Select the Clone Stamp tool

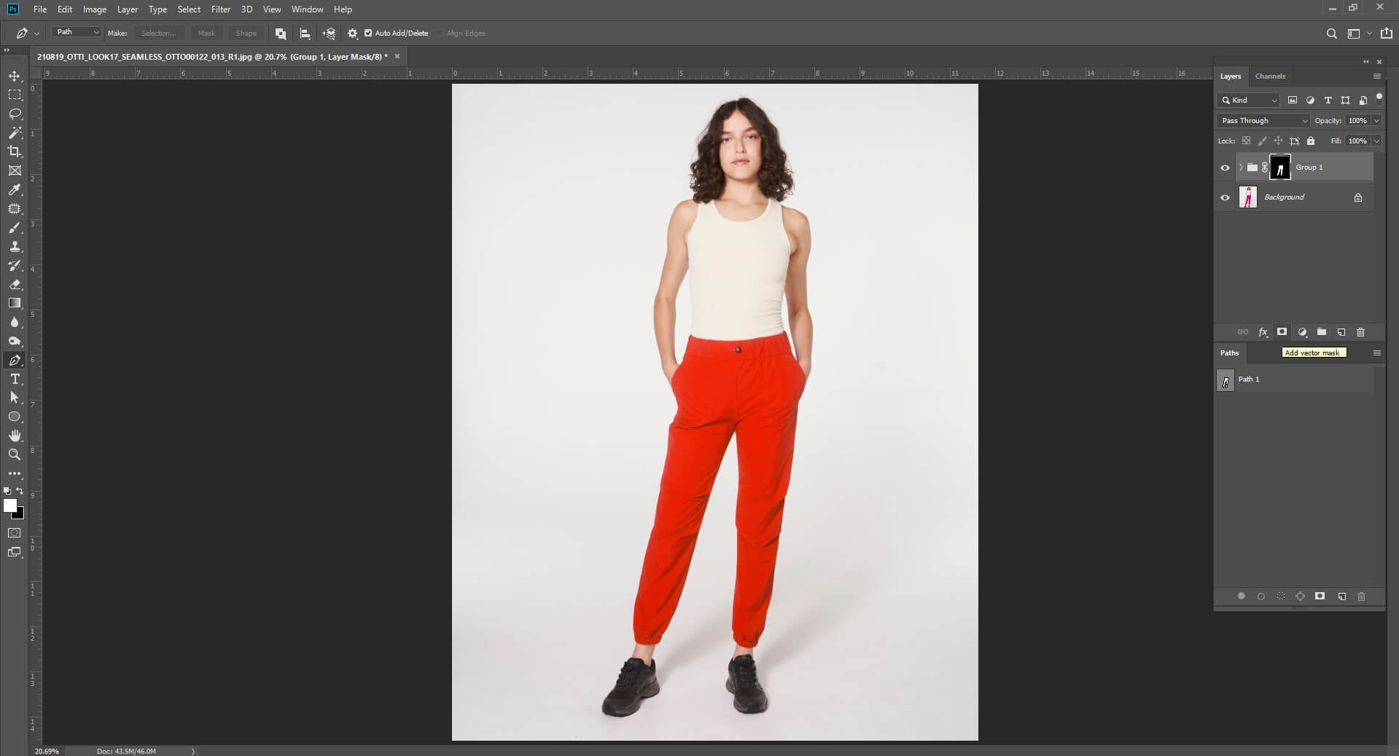pos(15,247)
